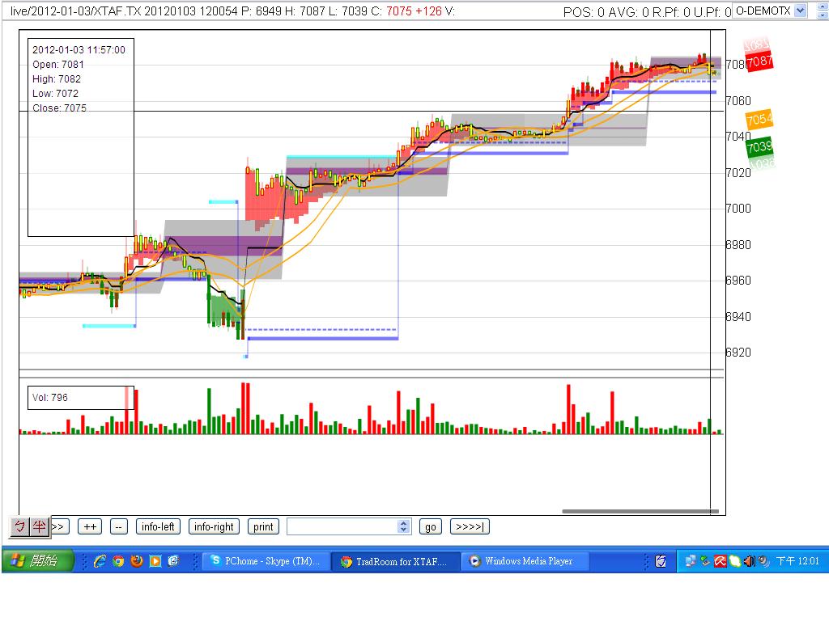Click the taskbar clock showing 12:01
The image size is (829, 621).
point(797,561)
